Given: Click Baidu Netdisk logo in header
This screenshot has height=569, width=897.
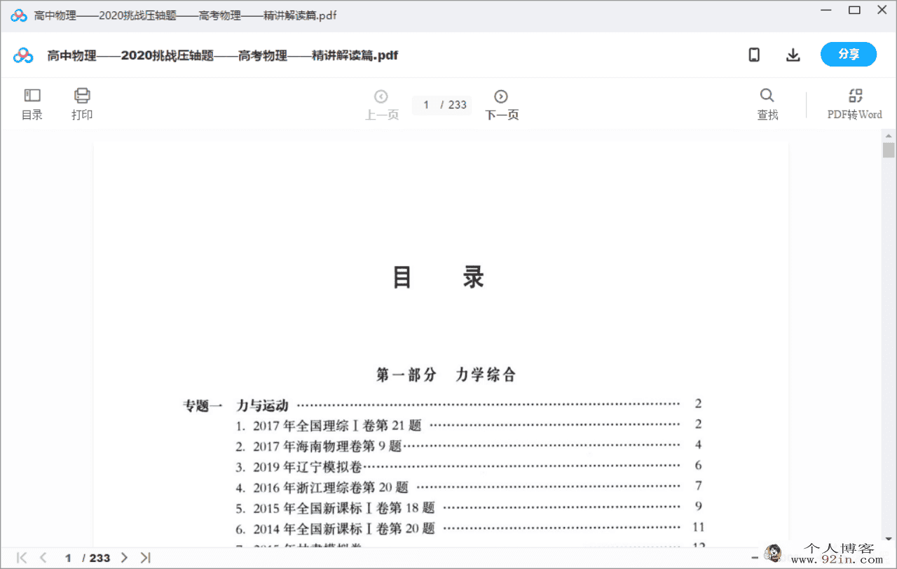Looking at the screenshot, I should pos(23,55).
